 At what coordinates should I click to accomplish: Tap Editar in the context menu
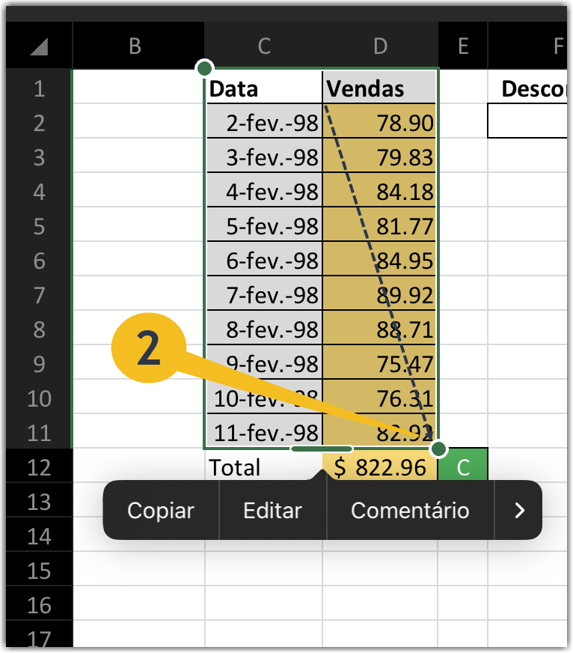click(273, 510)
